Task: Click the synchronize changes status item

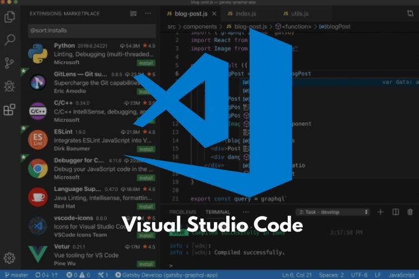Action: tap(46, 275)
